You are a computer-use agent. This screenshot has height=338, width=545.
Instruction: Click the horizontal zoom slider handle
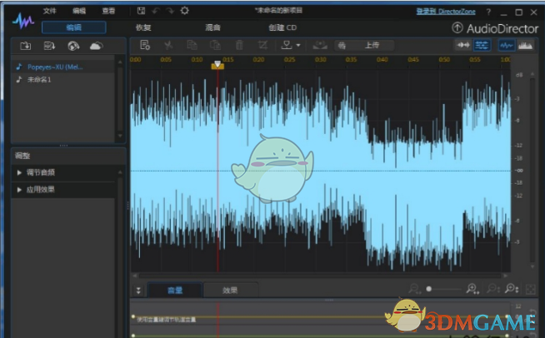click(429, 289)
